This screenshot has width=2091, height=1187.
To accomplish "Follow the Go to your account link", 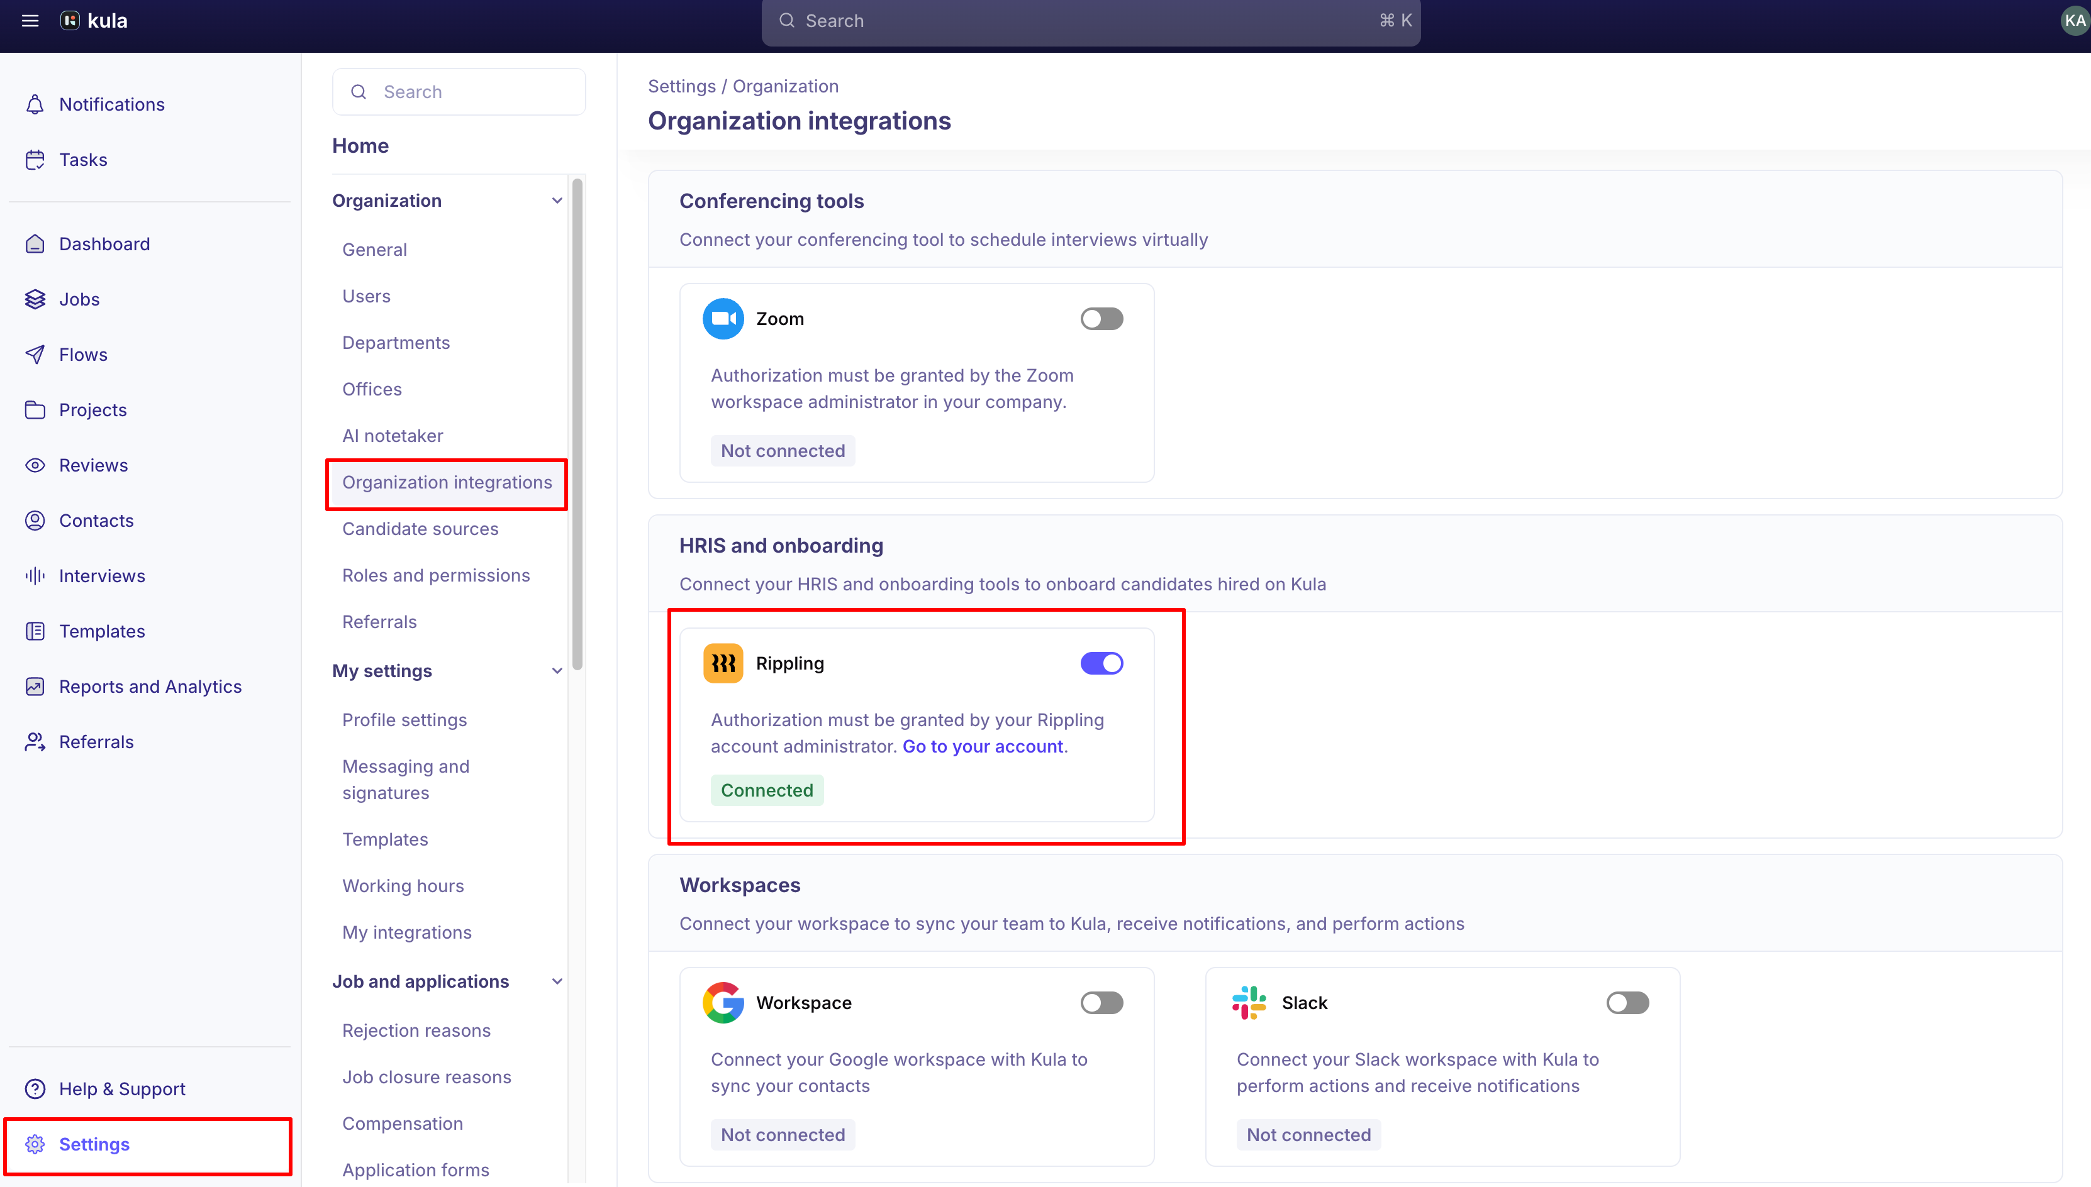I will tap(983, 747).
